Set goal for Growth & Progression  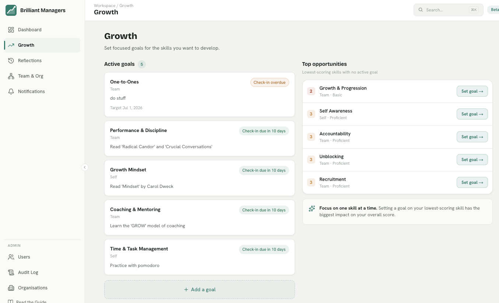pyautogui.click(x=472, y=91)
